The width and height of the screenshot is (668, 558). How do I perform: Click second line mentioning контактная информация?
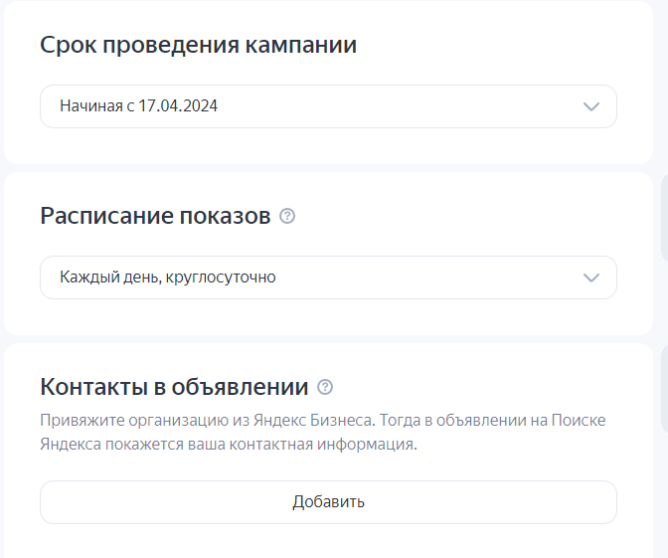coord(229,445)
